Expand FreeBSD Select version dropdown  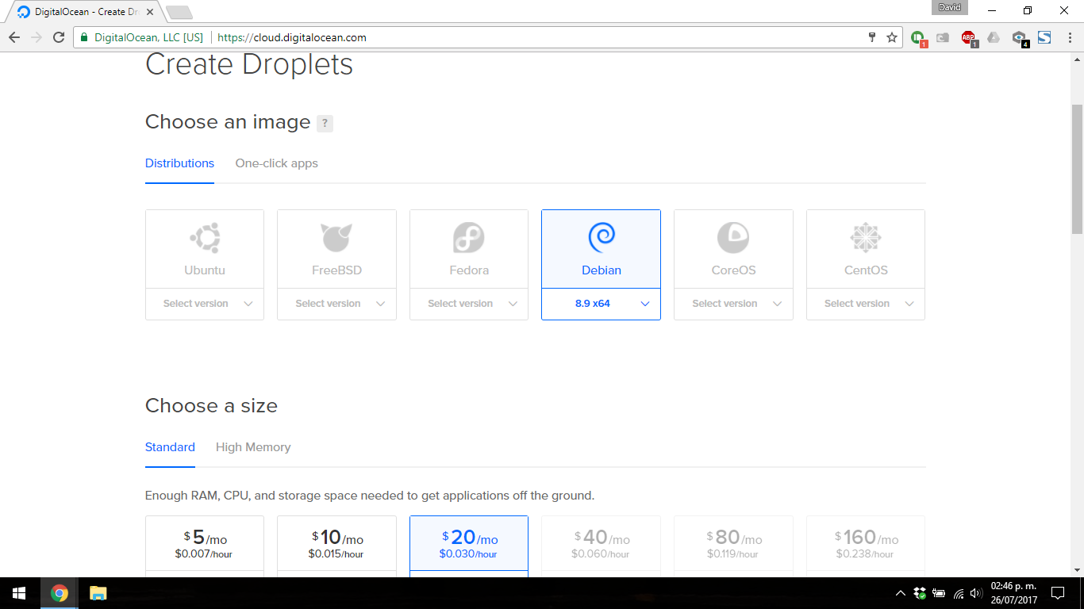(336, 304)
